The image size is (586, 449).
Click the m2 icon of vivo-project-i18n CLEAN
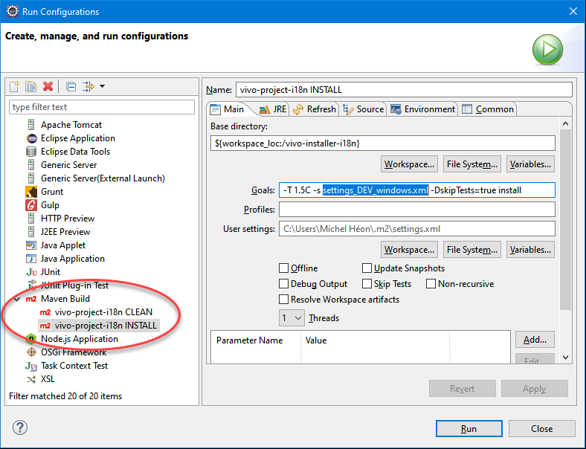coord(45,312)
